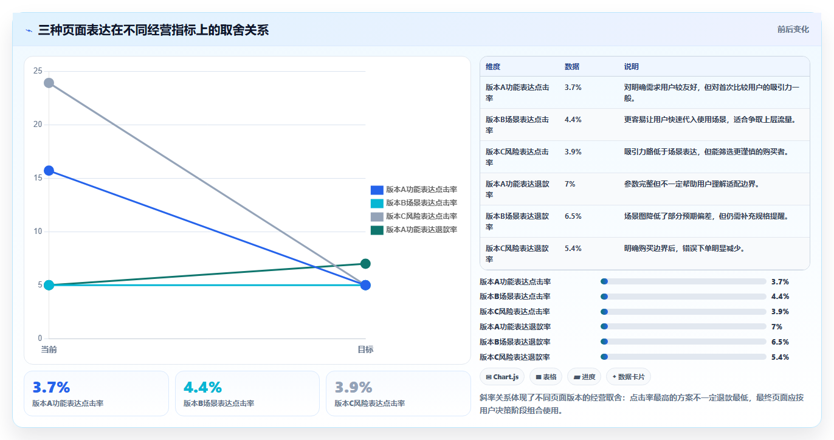
Task: Open the 4.4% 版本B场景表达点击率 stat card
Action: pos(247,393)
